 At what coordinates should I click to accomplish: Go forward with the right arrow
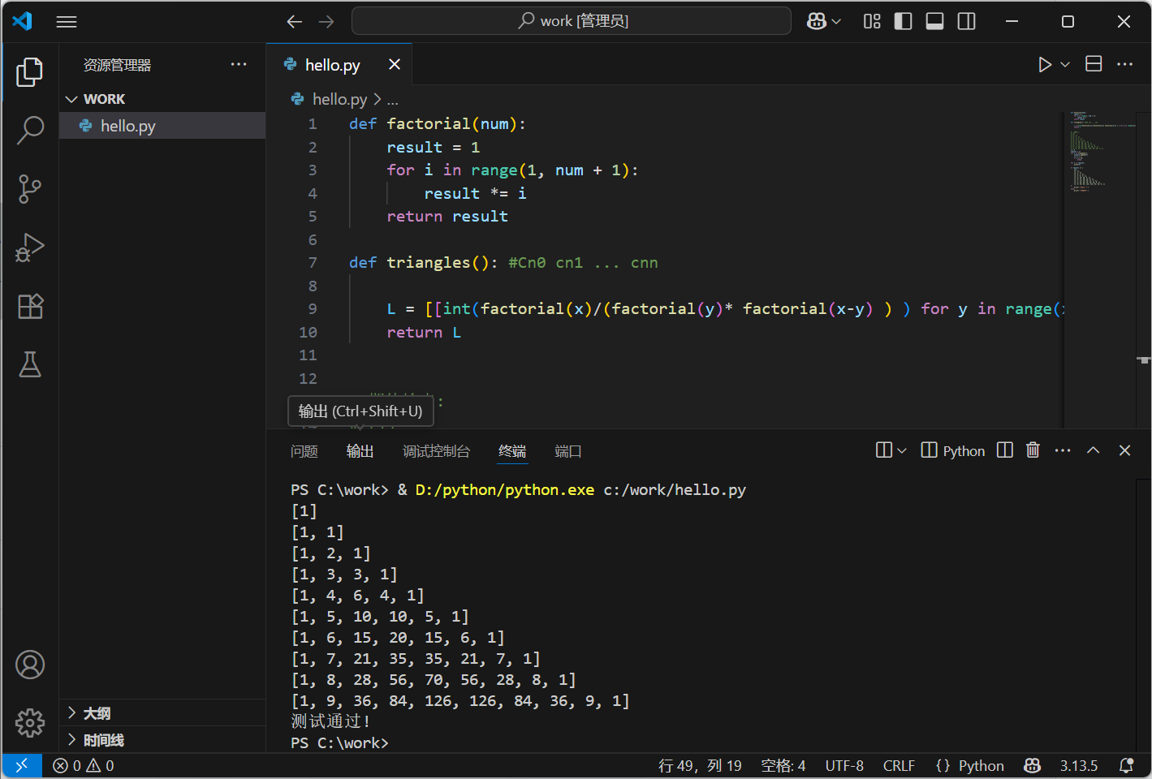[x=326, y=22]
